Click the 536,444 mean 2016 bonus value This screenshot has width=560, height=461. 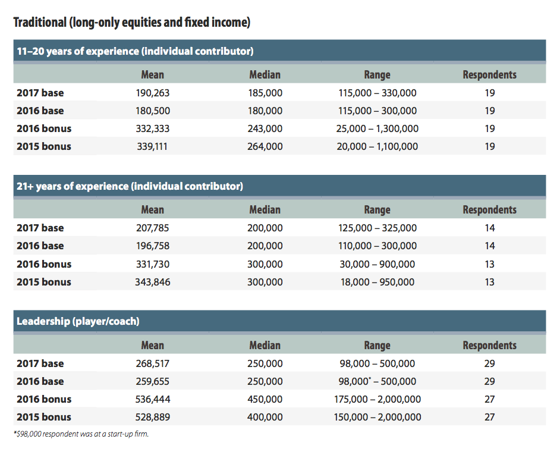152,399
